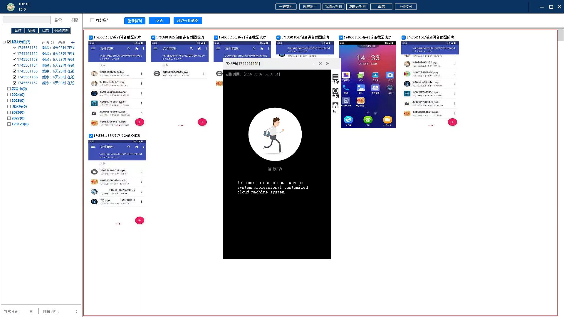Close the 序列号 1745561151 popup window
564x317 pixels.
tap(320, 64)
